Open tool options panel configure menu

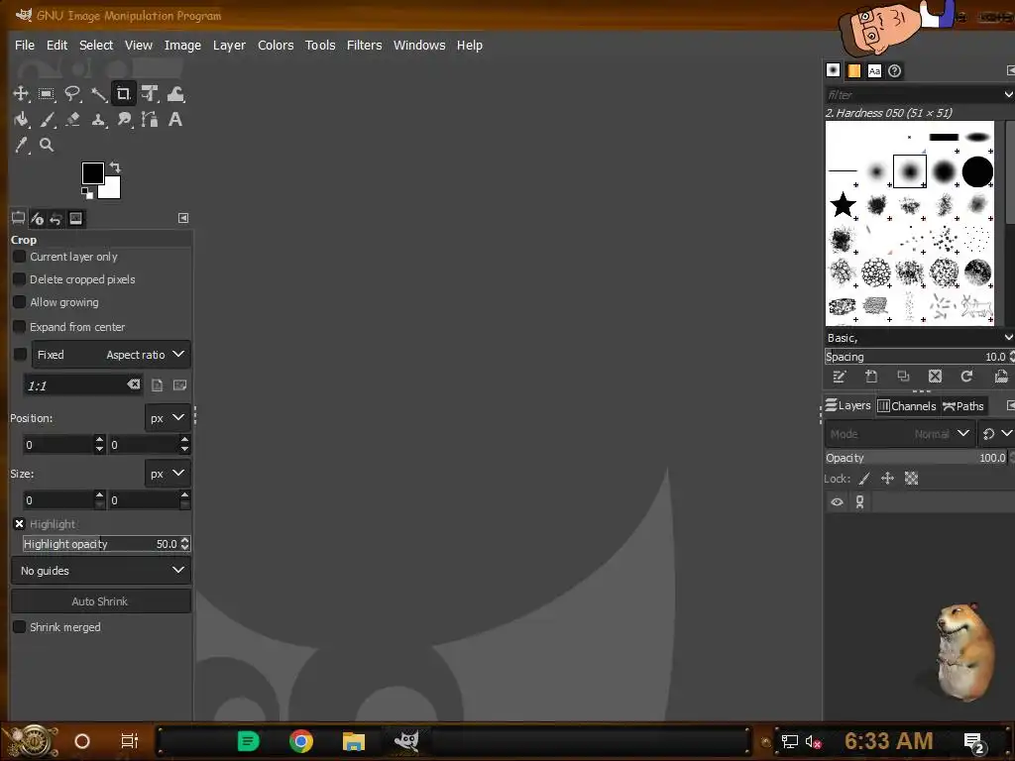pyautogui.click(x=183, y=218)
